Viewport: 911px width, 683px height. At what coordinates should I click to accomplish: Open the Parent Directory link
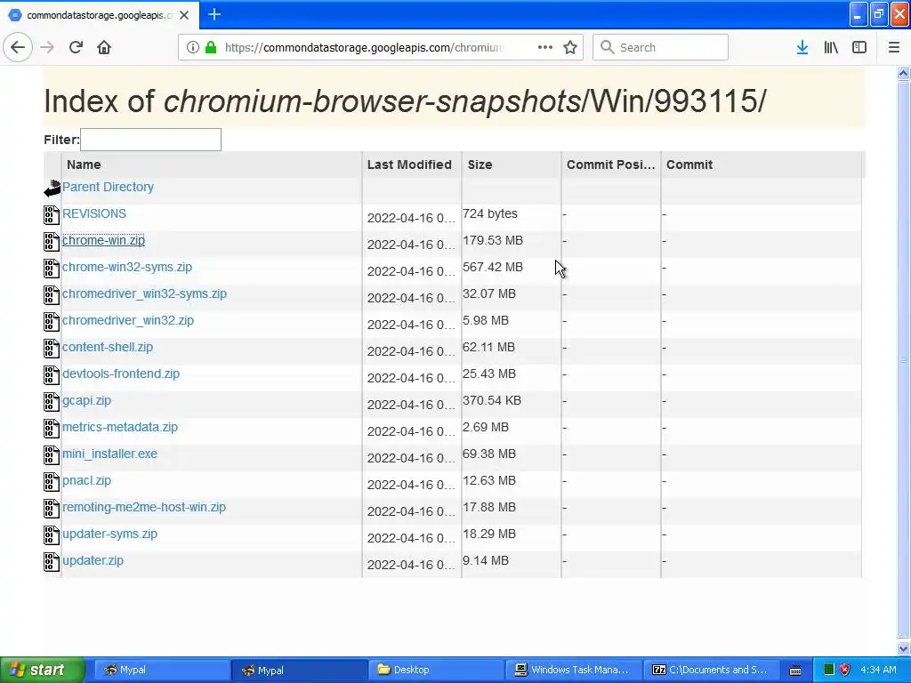click(x=108, y=187)
